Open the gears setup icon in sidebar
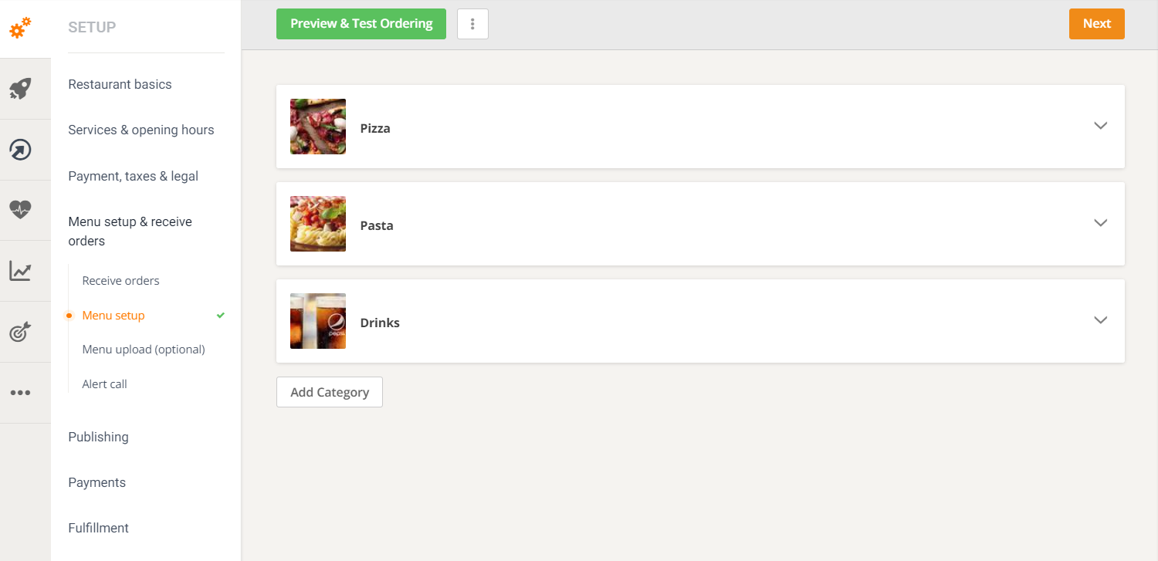Image resolution: width=1158 pixels, height=561 pixels. [x=20, y=29]
